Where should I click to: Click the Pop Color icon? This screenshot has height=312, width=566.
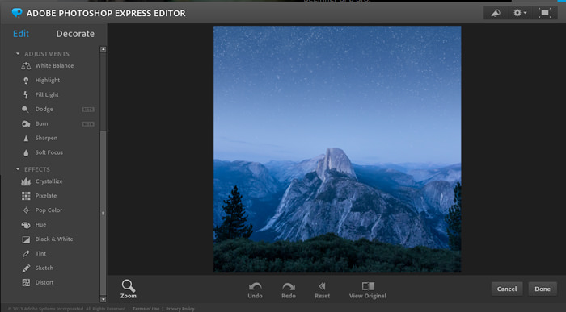click(x=26, y=210)
